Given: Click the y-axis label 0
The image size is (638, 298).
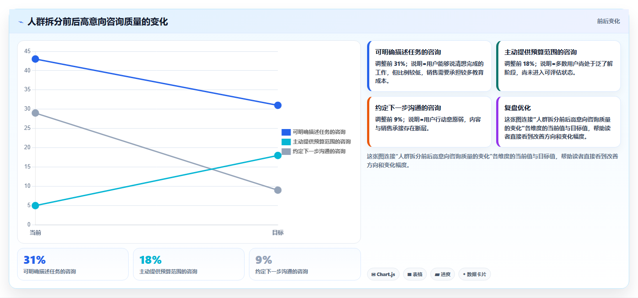Looking at the screenshot, I should pyautogui.click(x=29, y=225).
